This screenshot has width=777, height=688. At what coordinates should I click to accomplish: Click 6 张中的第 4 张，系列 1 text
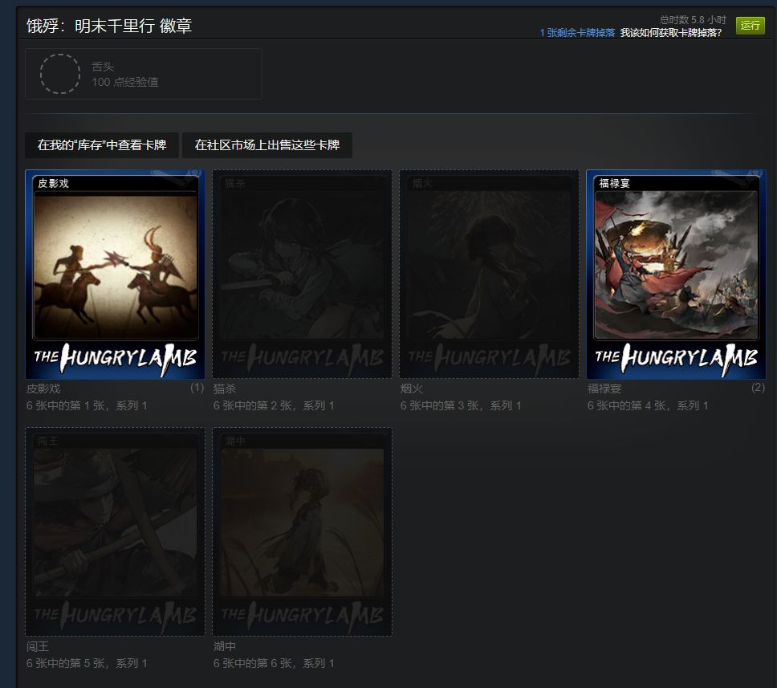coord(648,405)
